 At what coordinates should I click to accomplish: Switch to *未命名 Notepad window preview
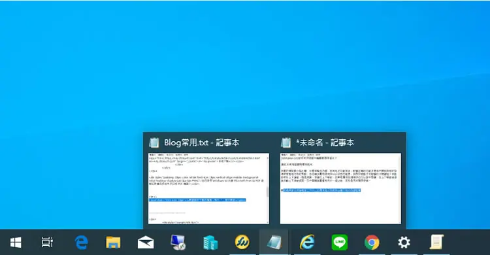(x=340, y=188)
